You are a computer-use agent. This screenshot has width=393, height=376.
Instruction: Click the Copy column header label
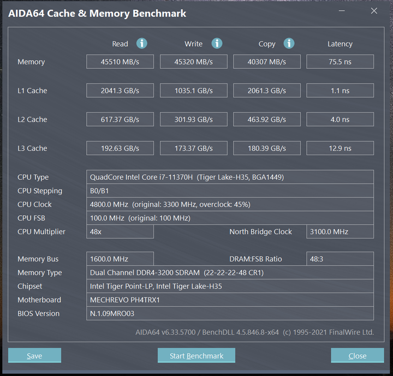[x=267, y=44]
